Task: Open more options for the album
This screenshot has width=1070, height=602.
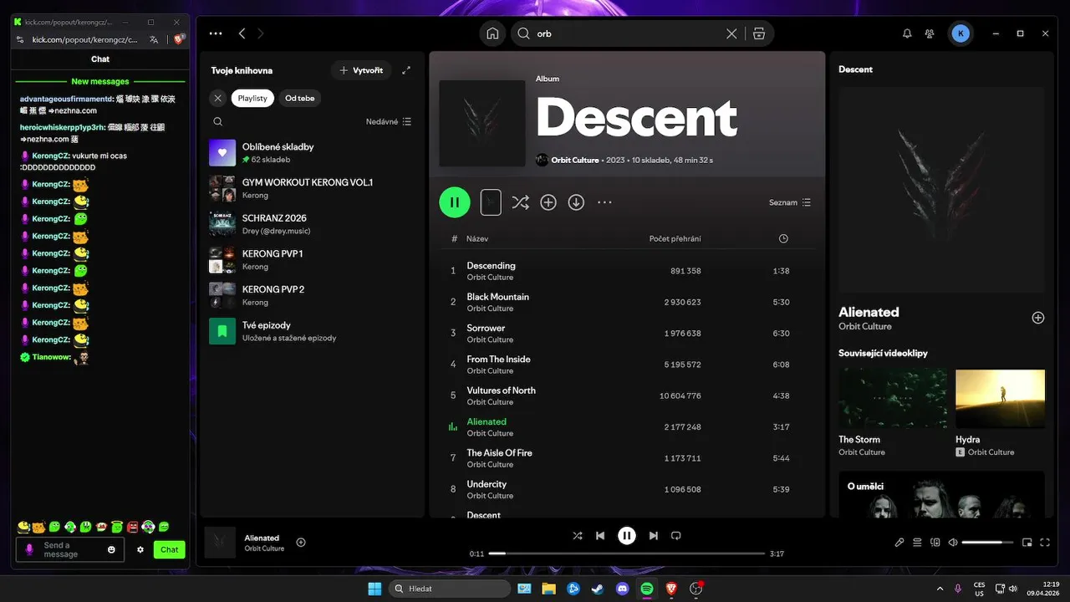Action: coord(604,202)
